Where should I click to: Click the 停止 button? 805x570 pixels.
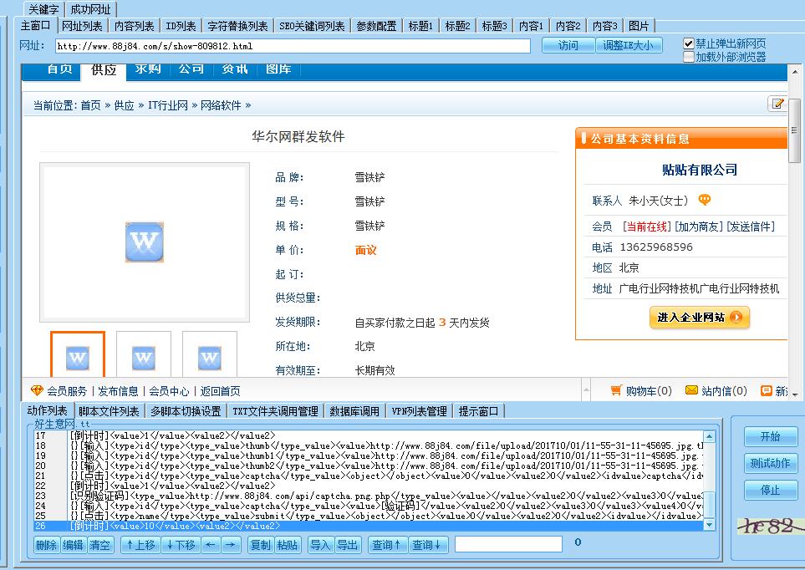(x=771, y=490)
